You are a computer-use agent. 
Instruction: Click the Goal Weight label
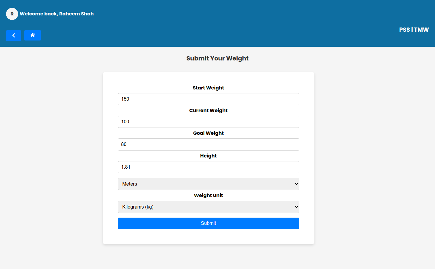209,133
